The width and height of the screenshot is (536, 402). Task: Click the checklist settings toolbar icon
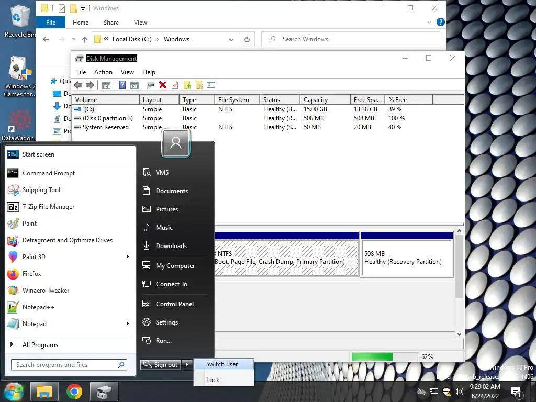[x=211, y=85]
